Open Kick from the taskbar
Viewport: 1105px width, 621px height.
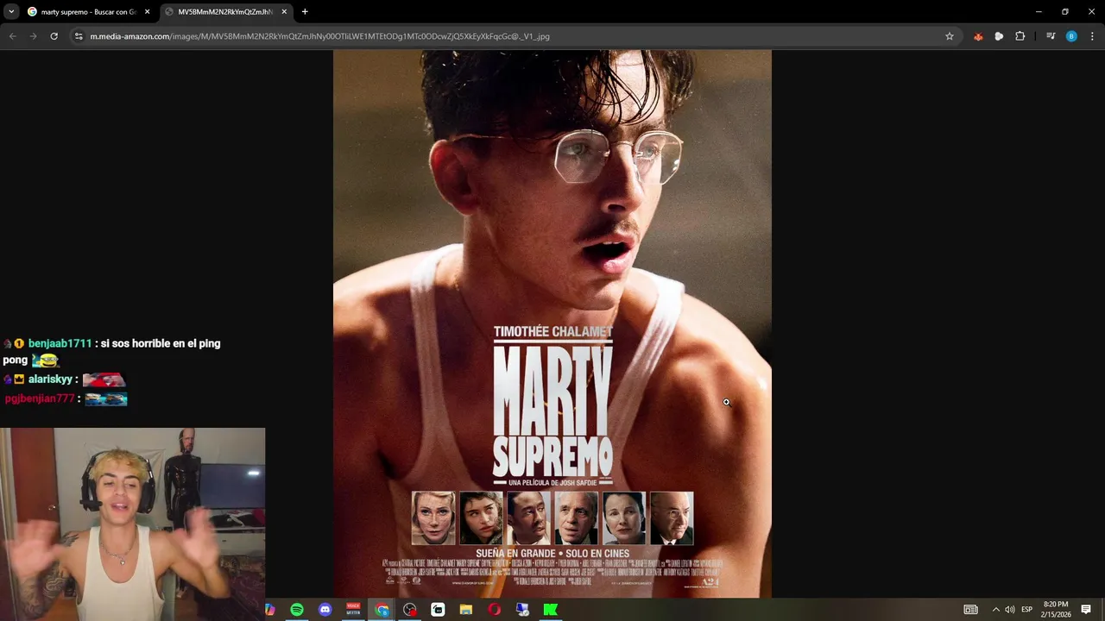(x=551, y=610)
